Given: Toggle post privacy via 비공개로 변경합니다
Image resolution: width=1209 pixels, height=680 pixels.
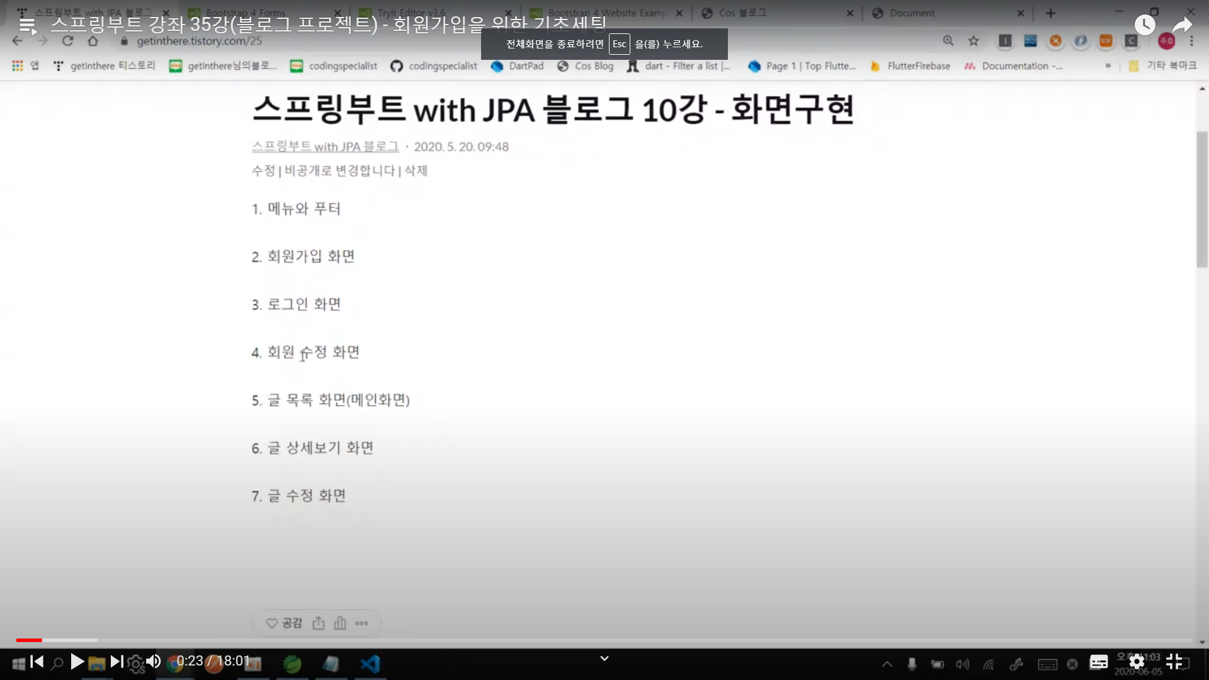Looking at the screenshot, I should click(x=340, y=171).
